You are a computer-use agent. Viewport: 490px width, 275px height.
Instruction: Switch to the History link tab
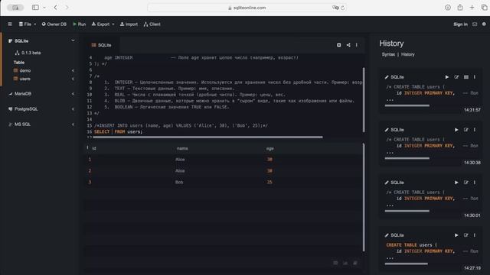coord(408,54)
